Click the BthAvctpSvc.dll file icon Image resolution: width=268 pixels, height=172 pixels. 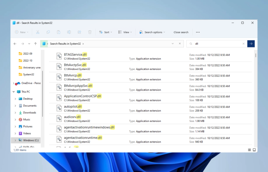point(59,67)
